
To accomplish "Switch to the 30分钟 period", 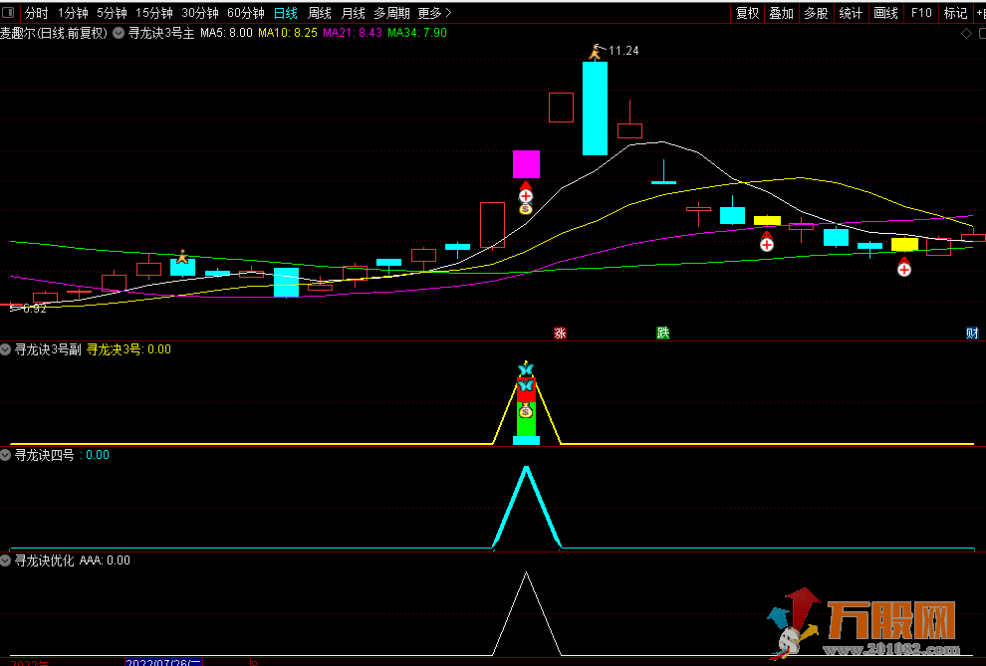I will 200,13.
